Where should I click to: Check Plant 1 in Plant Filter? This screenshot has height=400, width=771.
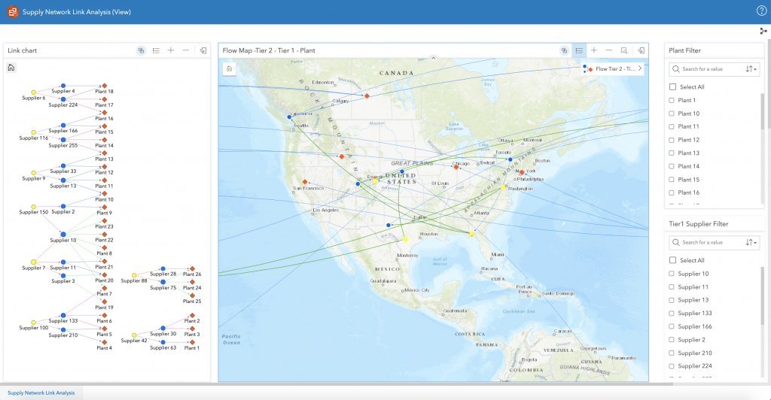coord(672,100)
